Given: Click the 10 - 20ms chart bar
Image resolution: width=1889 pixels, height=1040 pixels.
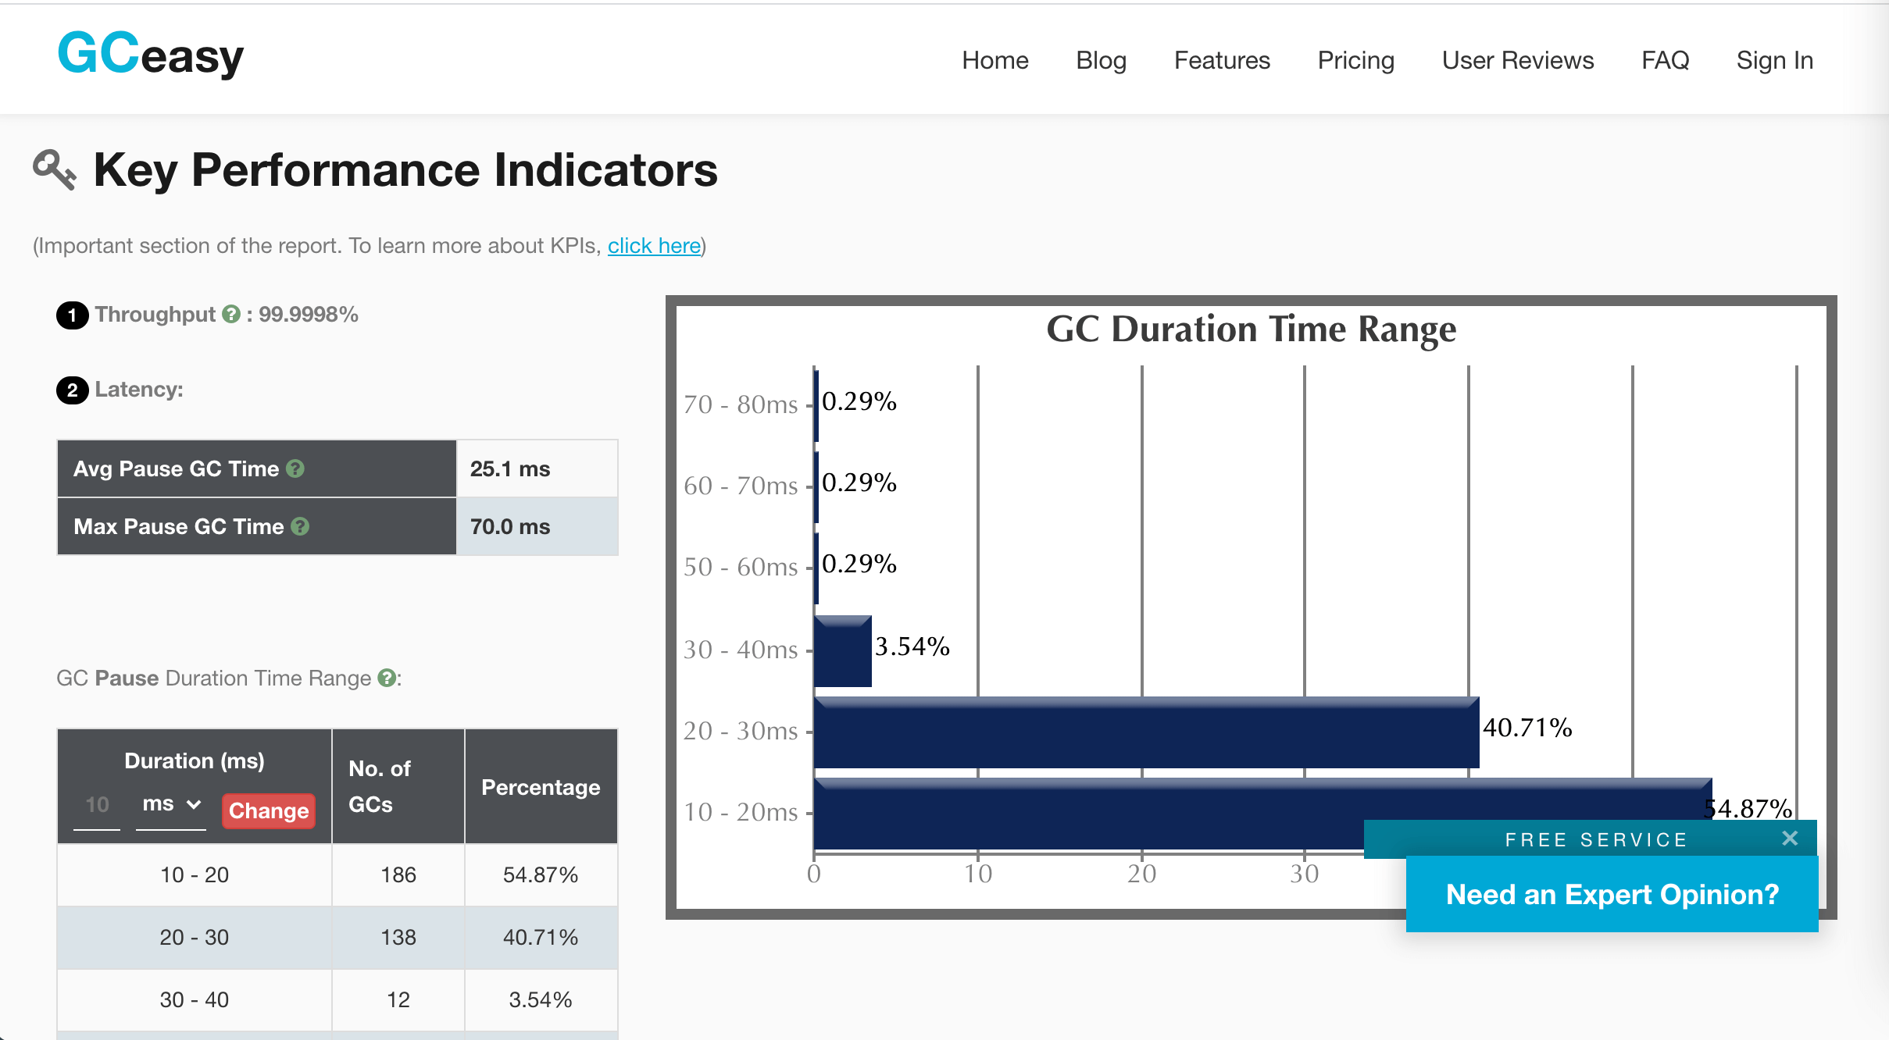Looking at the screenshot, I should point(1262,814).
